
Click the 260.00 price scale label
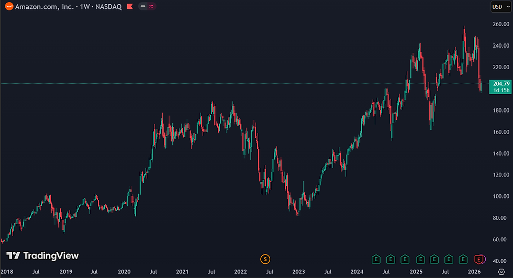point(501,24)
